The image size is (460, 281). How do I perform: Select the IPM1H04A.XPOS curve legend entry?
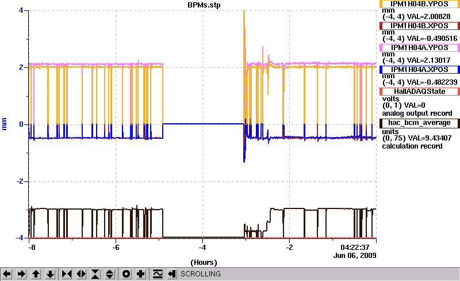pos(420,70)
